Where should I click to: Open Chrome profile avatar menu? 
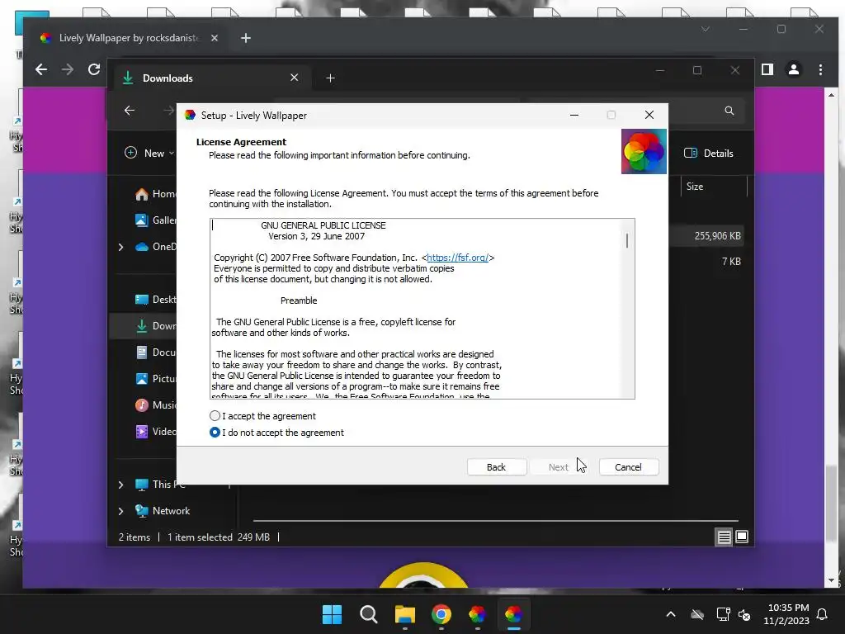pyautogui.click(x=794, y=69)
